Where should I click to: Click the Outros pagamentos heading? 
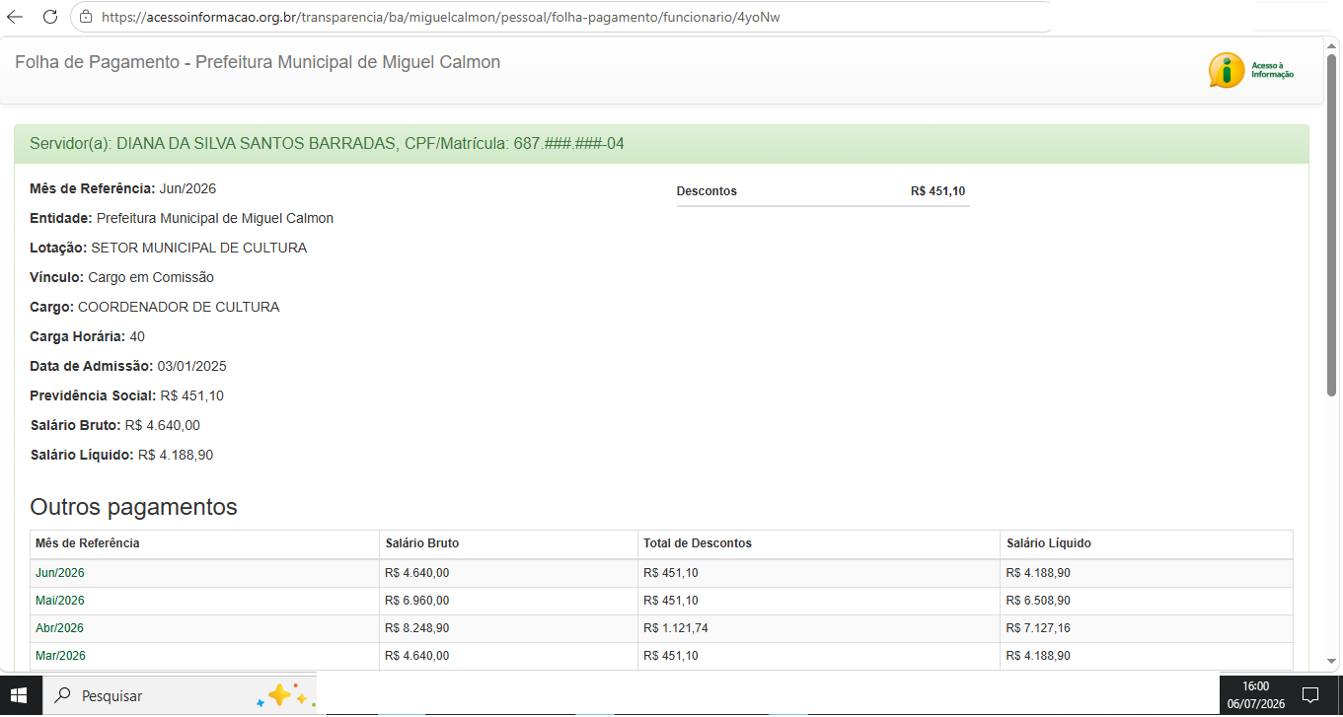point(133,507)
